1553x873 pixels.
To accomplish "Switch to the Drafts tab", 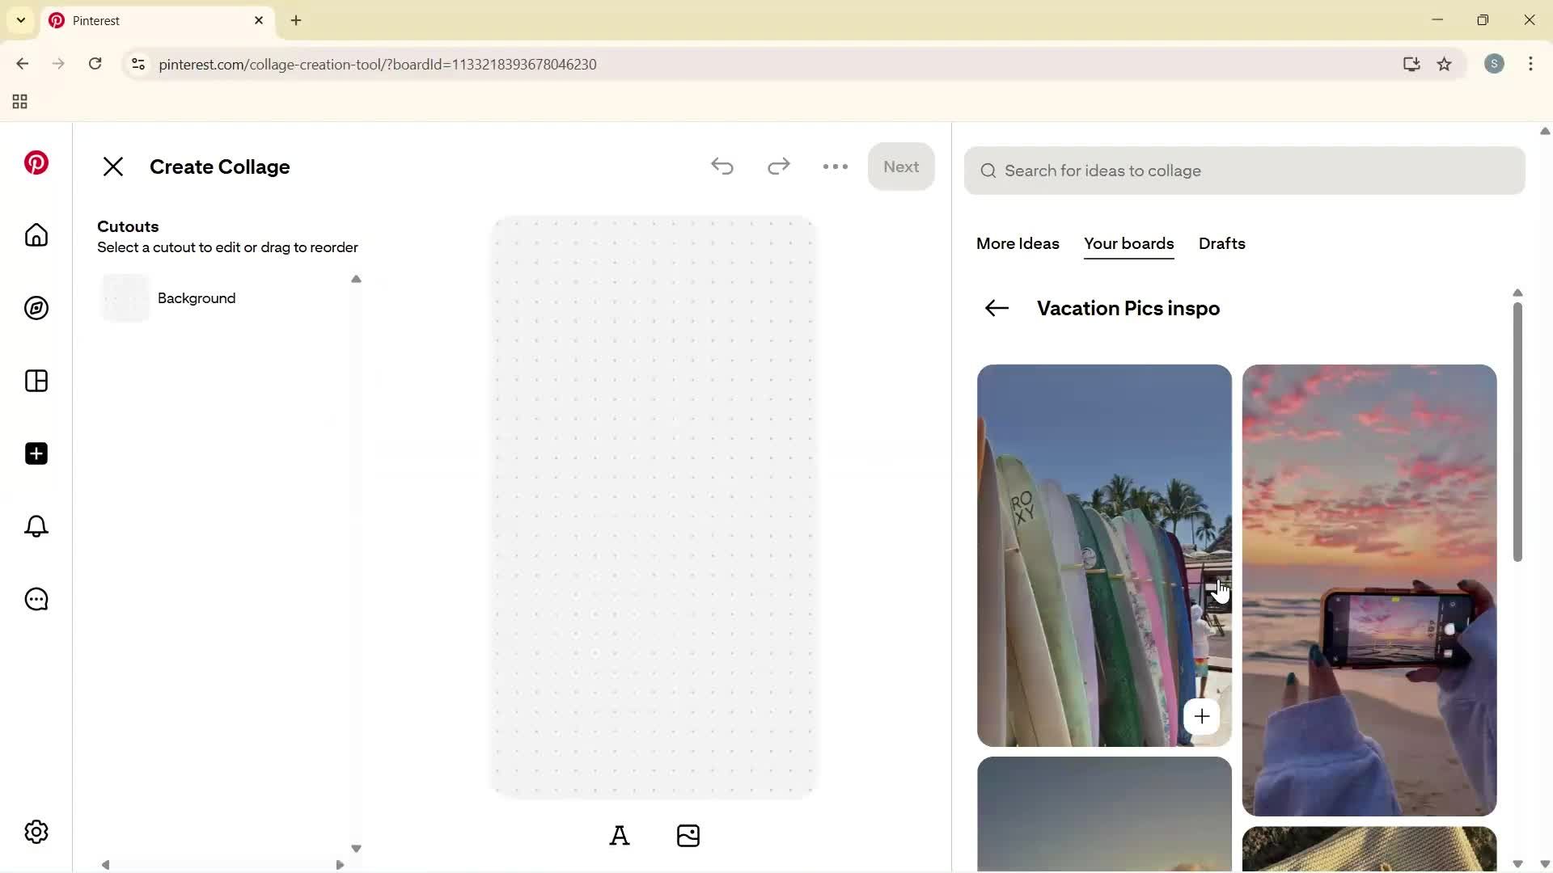I will (1221, 243).
